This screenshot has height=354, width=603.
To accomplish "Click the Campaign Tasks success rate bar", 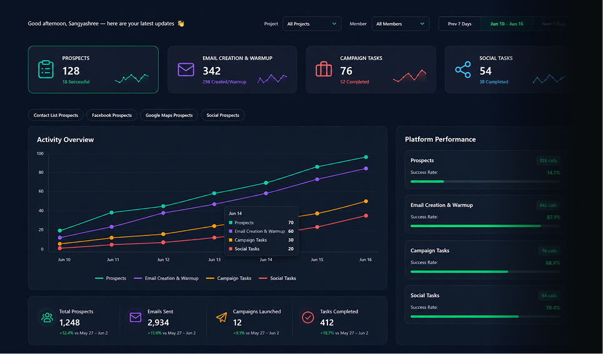I will 486,271.
